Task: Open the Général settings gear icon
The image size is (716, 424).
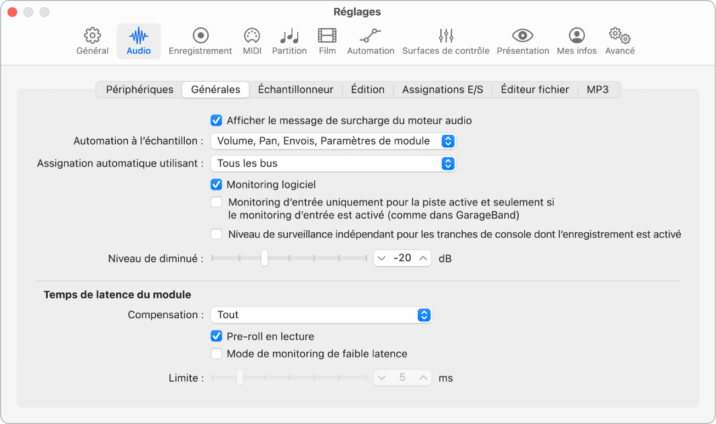Action: pos(92,36)
